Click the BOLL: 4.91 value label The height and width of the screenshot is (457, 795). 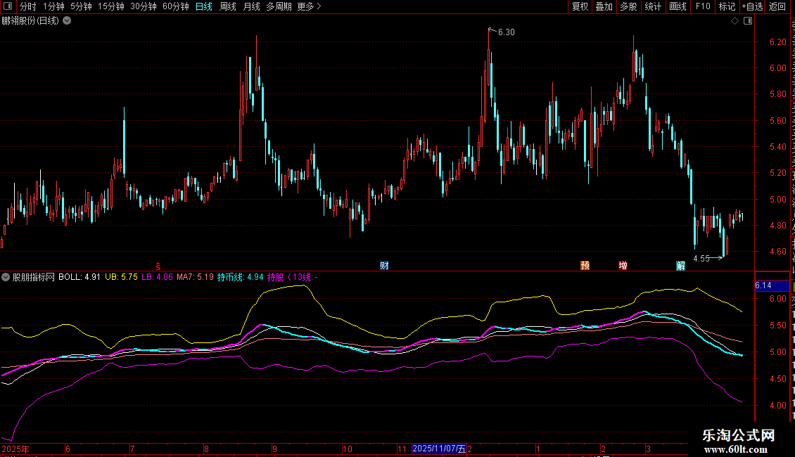click(79, 277)
